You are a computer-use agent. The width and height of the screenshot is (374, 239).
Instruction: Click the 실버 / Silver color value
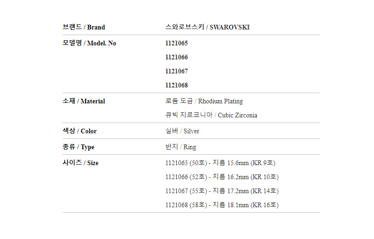[182, 131]
